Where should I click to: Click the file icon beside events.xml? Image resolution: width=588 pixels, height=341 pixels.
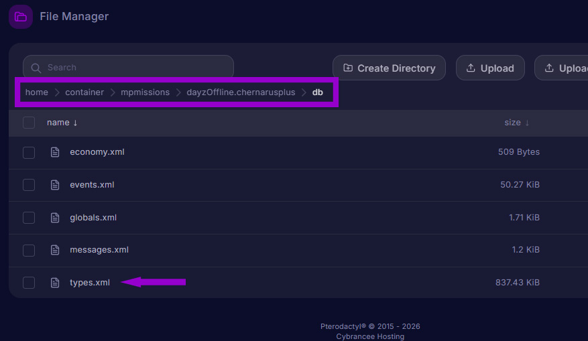click(55, 185)
